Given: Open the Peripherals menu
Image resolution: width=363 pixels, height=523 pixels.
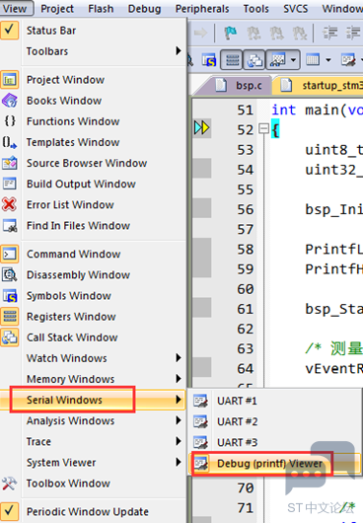Looking at the screenshot, I should coord(202,9).
